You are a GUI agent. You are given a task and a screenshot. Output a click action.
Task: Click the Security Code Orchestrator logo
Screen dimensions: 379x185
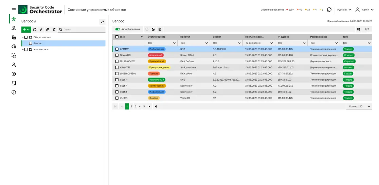point(40,10)
